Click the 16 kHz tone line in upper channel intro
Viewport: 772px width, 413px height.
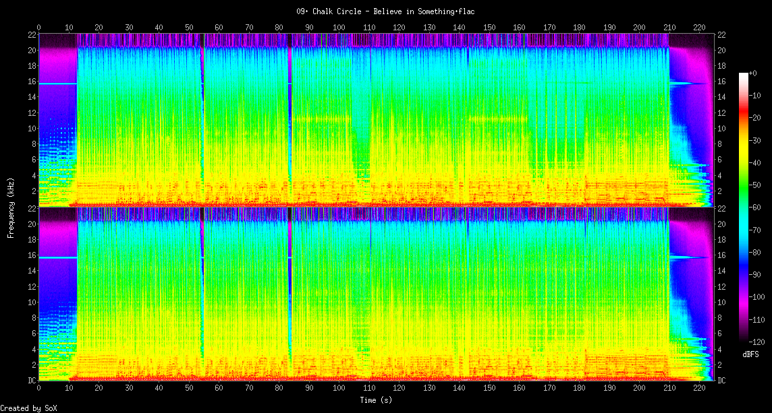coord(57,84)
